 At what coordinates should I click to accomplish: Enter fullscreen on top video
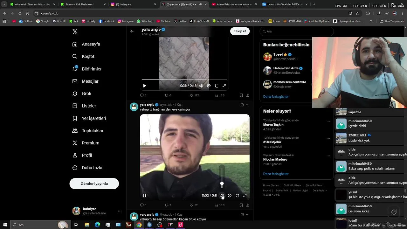click(224, 86)
